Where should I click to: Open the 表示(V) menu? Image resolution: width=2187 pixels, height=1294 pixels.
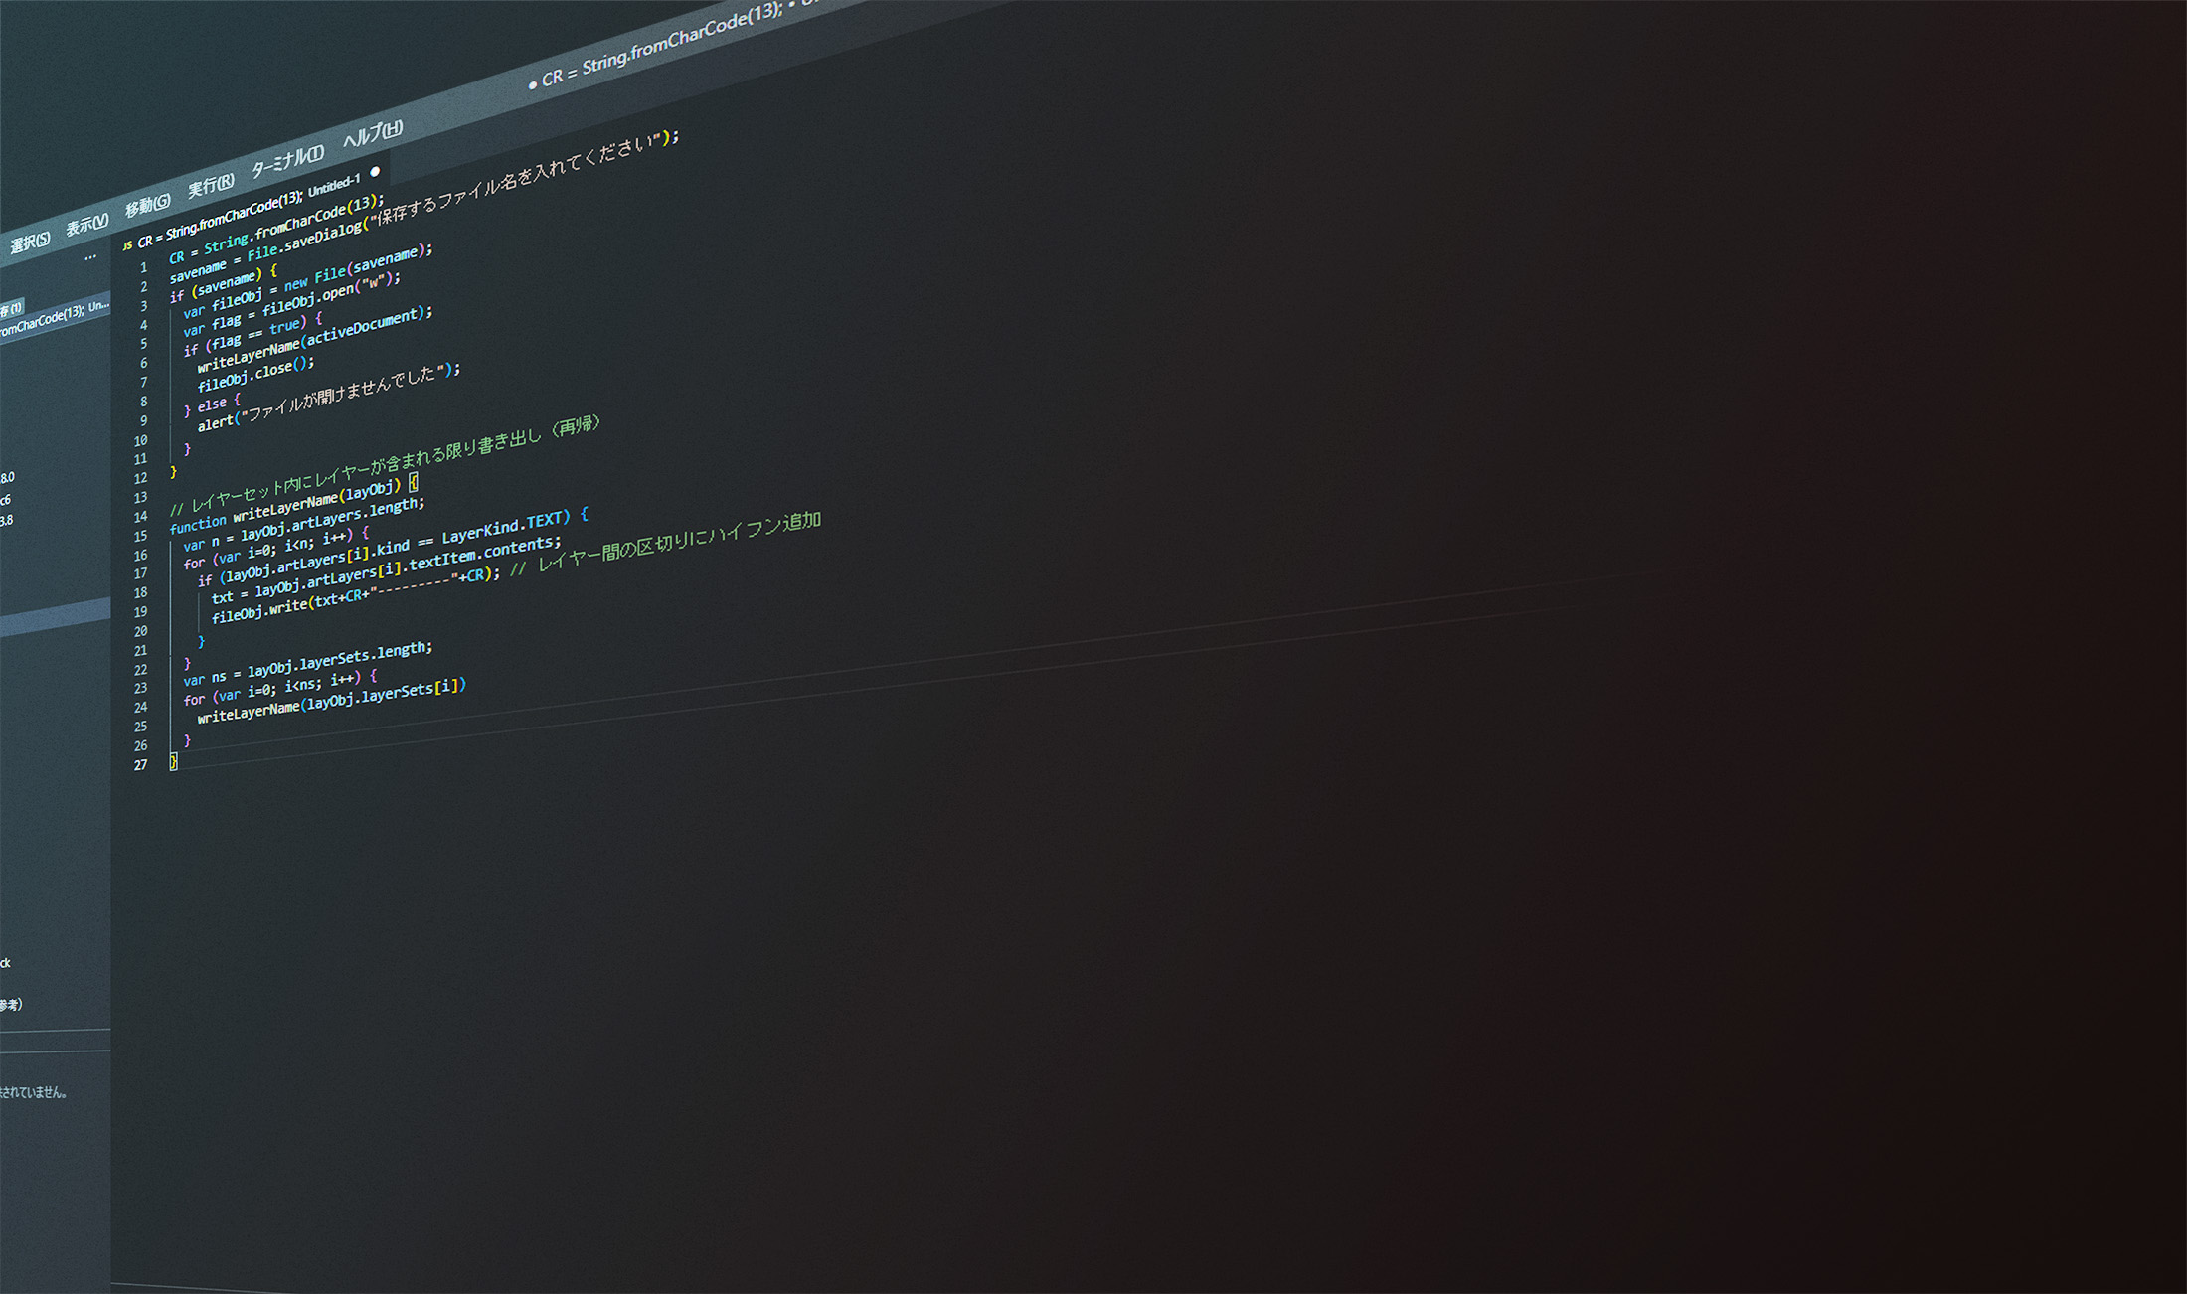pos(87,224)
